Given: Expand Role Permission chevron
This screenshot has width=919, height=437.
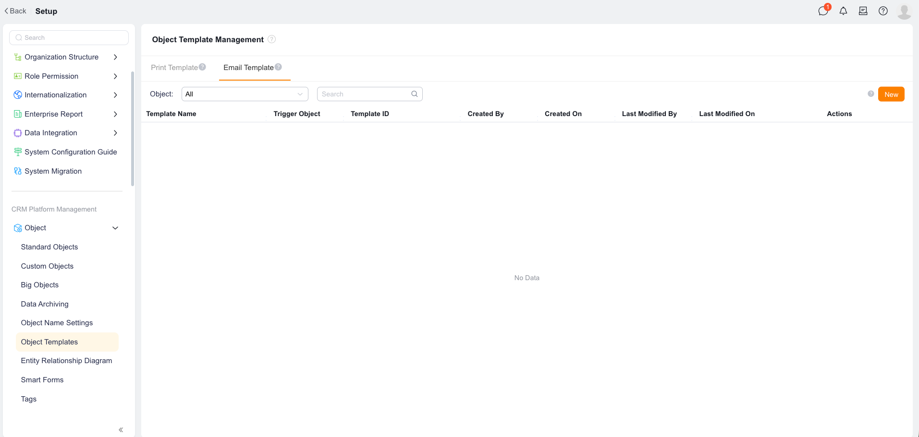Looking at the screenshot, I should coord(115,76).
